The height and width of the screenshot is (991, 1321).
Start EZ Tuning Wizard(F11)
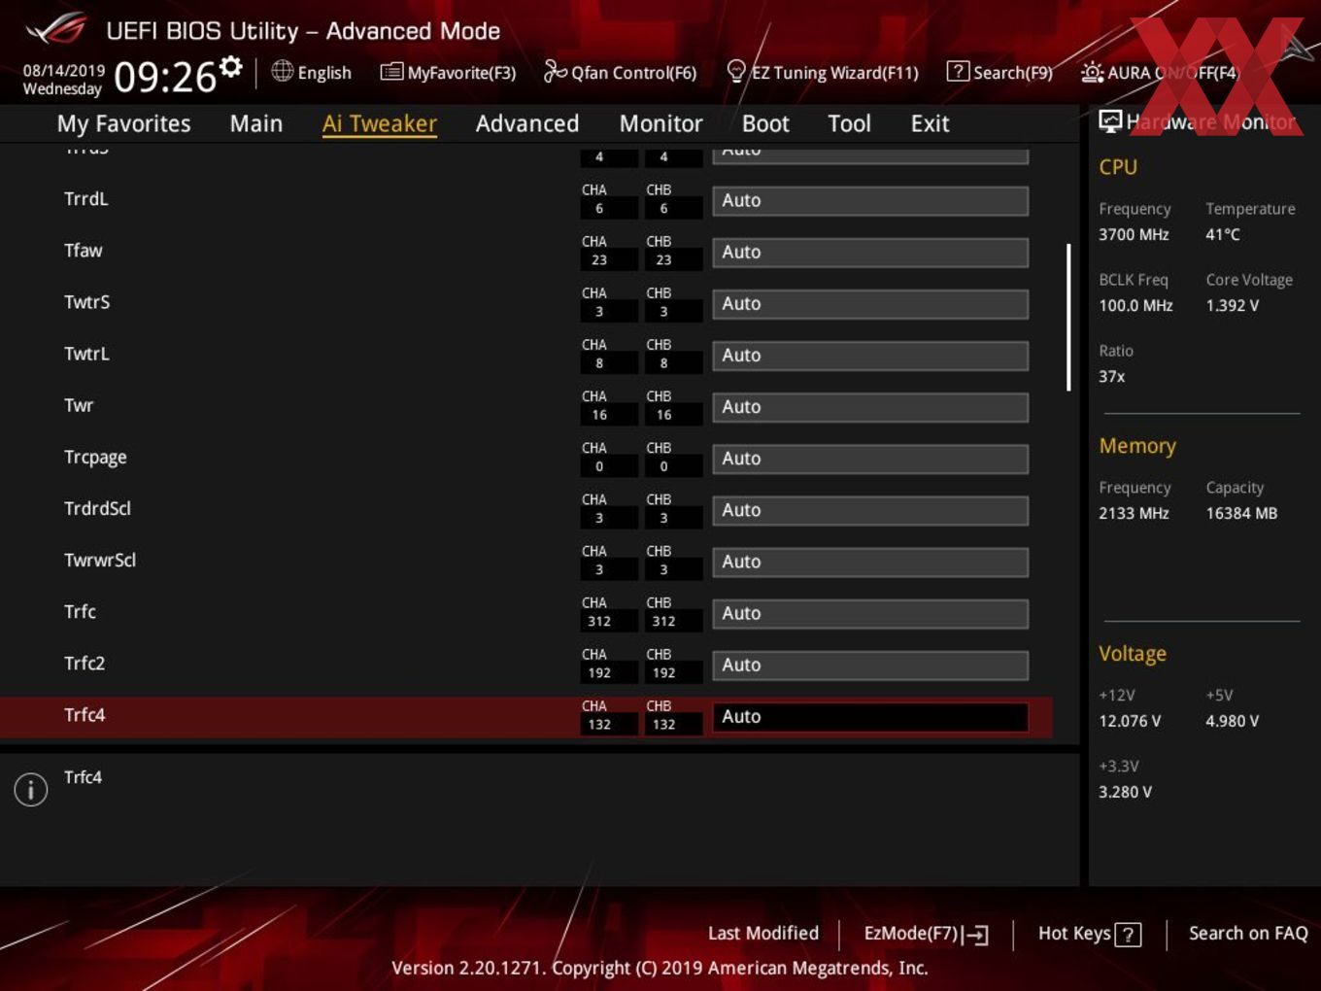pyautogui.click(x=834, y=73)
